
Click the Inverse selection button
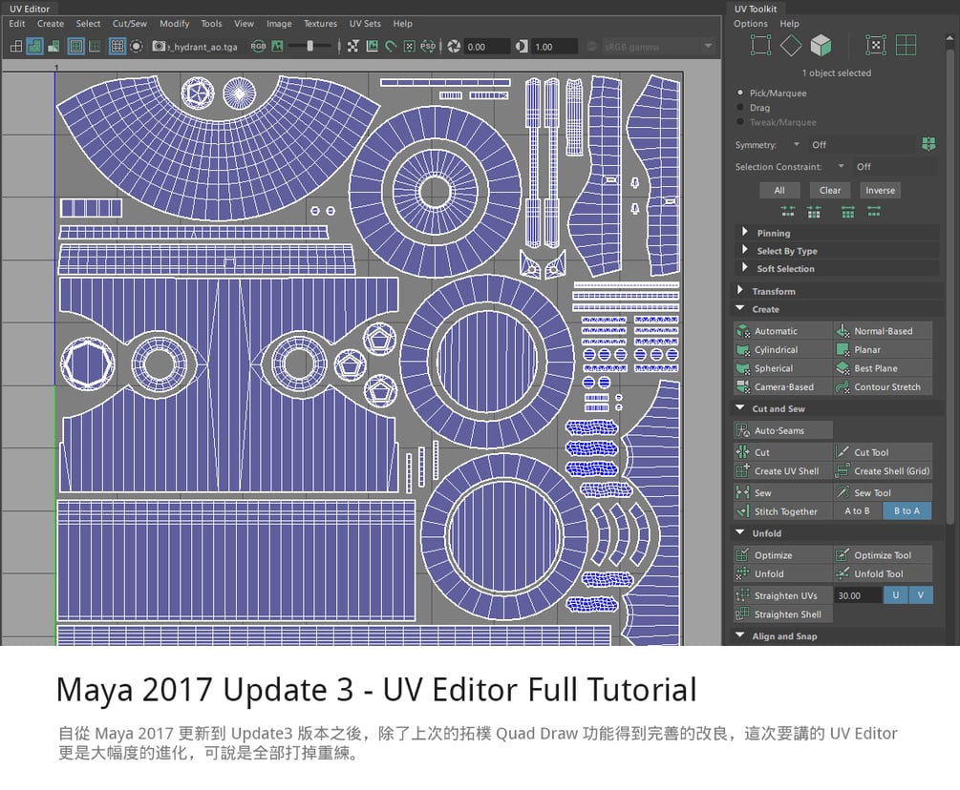tap(881, 190)
